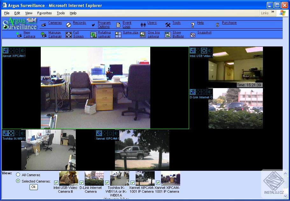
Task: Uncheck the D-Link Internet Camera checkbox
Action: pos(81,183)
